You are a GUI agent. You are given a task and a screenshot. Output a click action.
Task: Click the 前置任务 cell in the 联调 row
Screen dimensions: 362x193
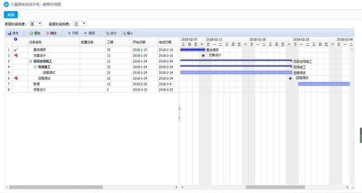point(93,84)
